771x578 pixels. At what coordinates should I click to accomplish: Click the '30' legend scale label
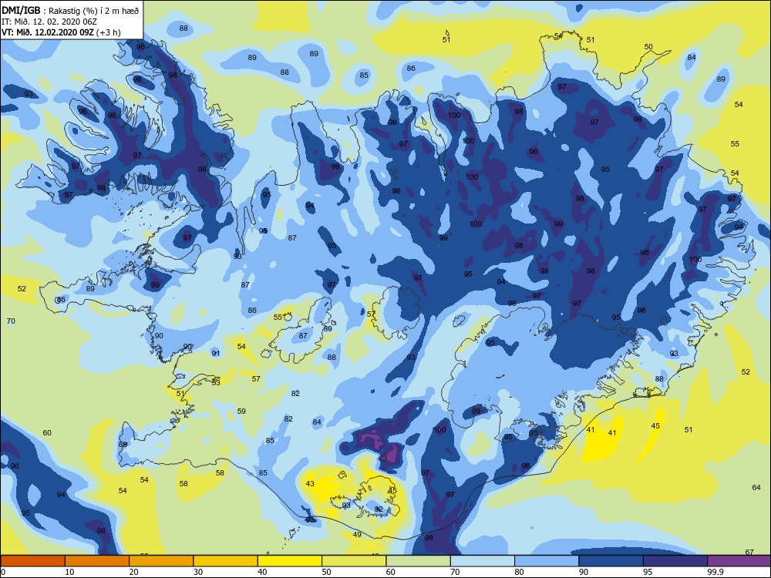[x=198, y=572]
